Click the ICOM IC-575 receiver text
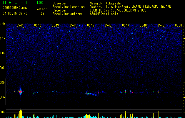The height and width of the screenshot is (118, 185). pos(118,10)
